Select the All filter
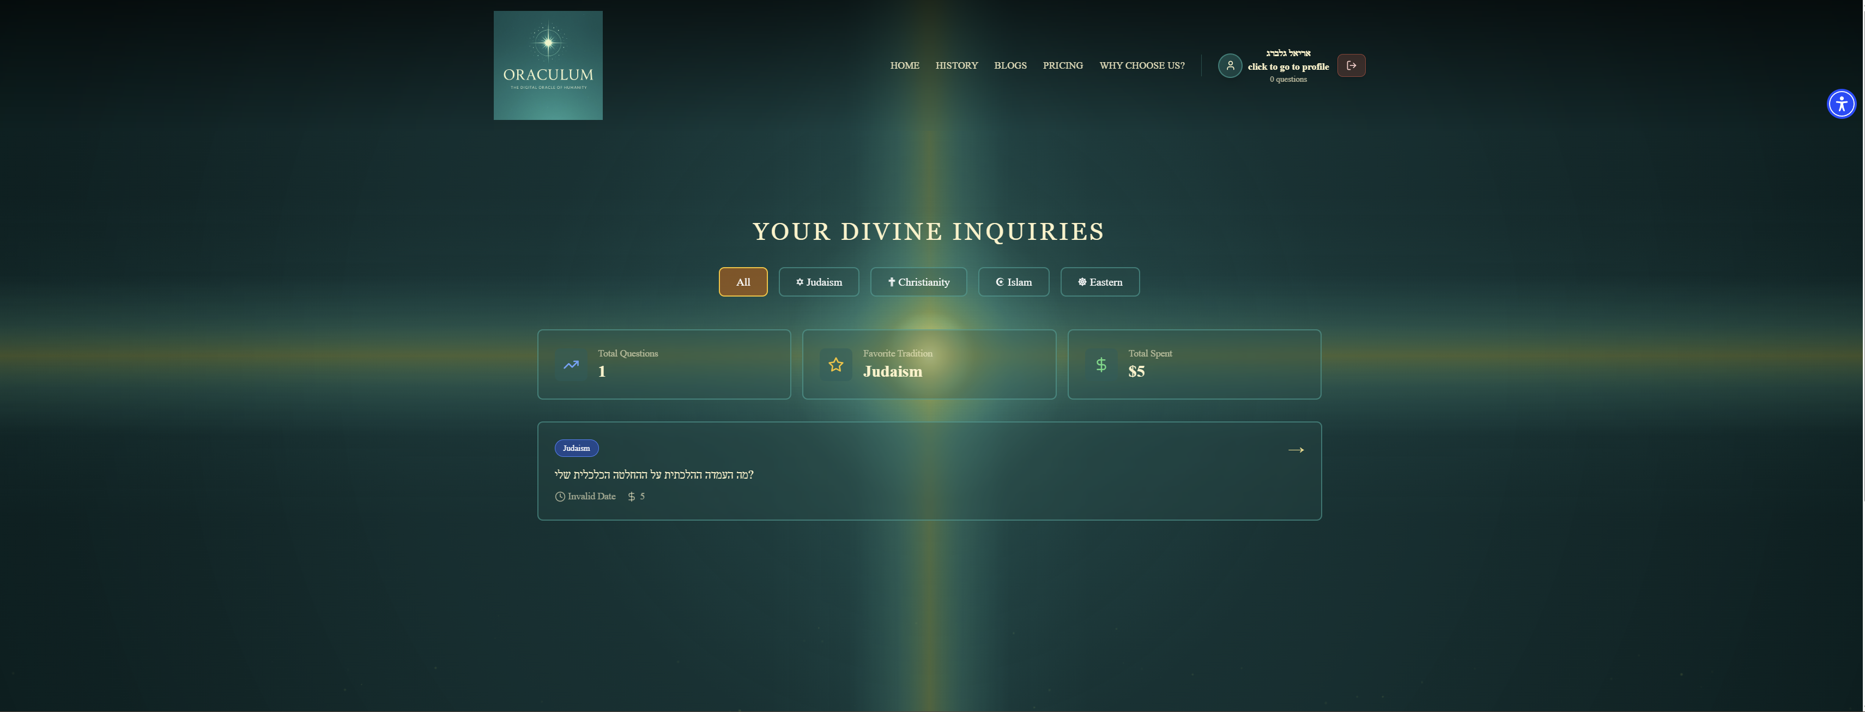Image resolution: width=1865 pixels, height=712 pixels. point(743,282)
